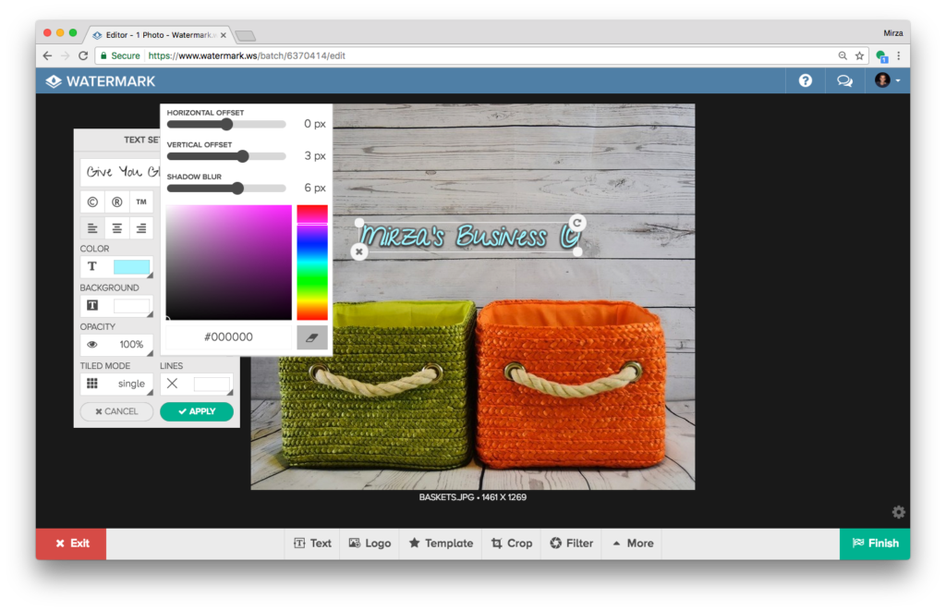Click the Finish button
Viewport: 946px width, 611px height.
tap(875, 544)
